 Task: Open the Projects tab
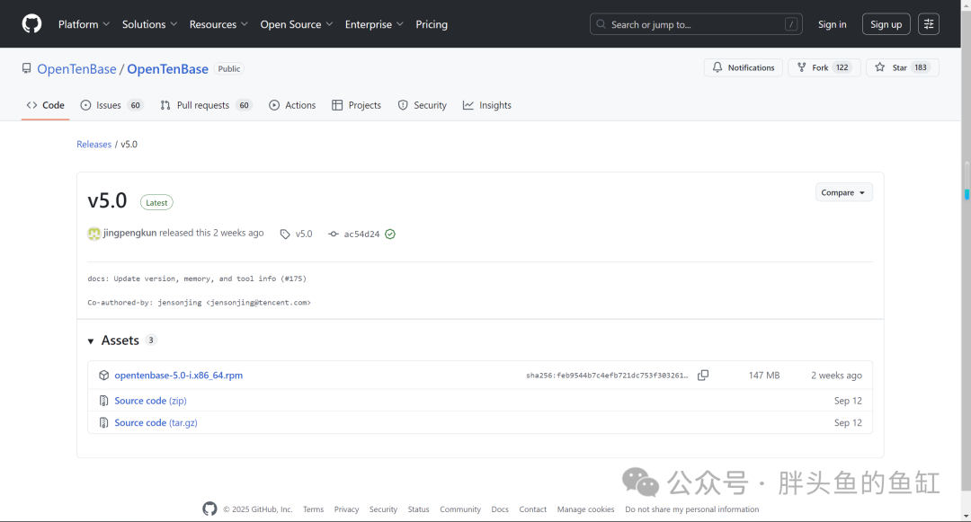tap(357, 105)
